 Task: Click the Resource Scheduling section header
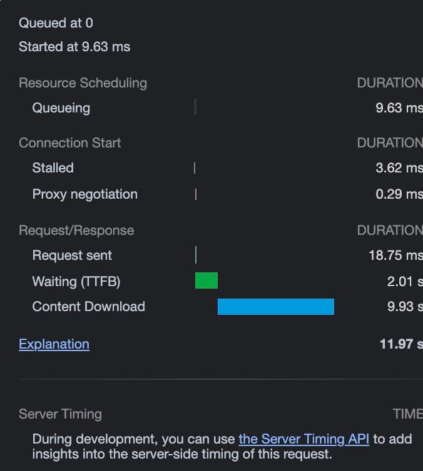[x=83, y=83]
